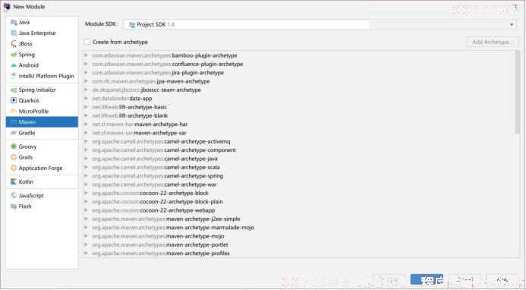Select maven-archetype-mojo row text

[x=158, y=236]
